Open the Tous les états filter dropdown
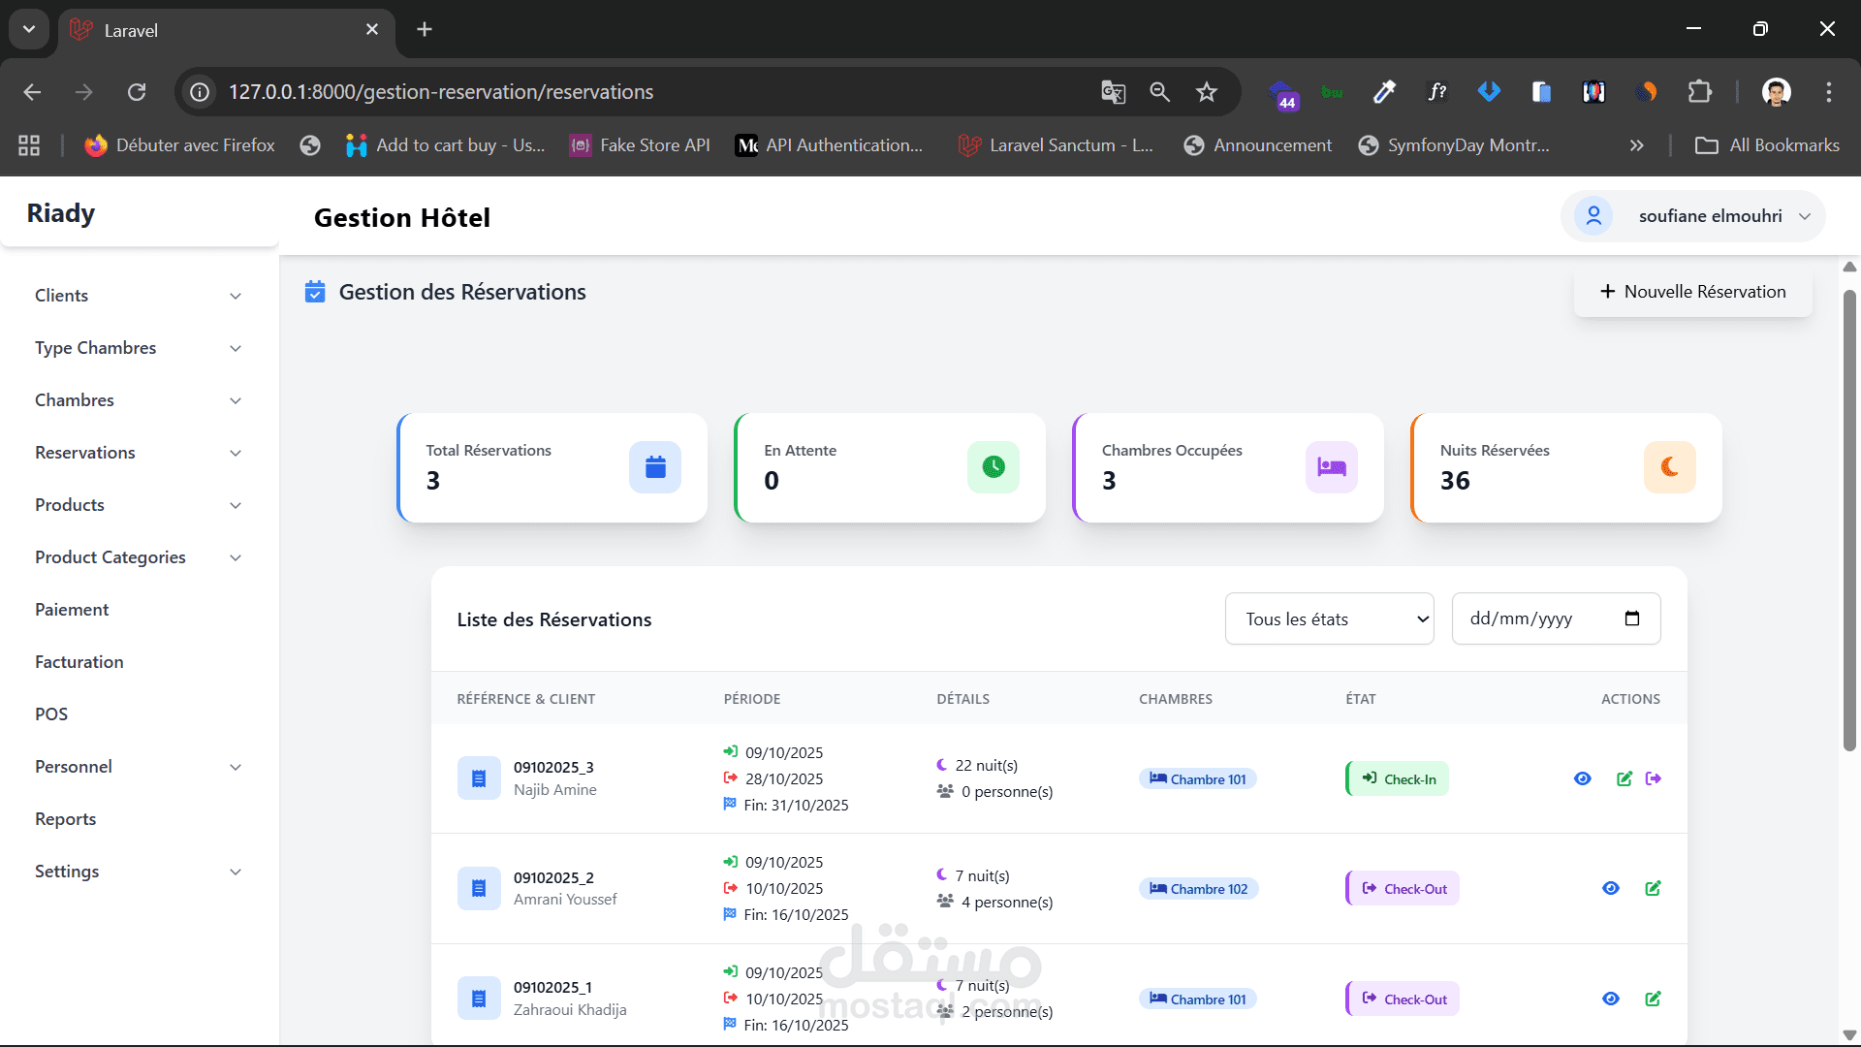This screenshot has height=1047, width=1861. tap(1329, 619)
